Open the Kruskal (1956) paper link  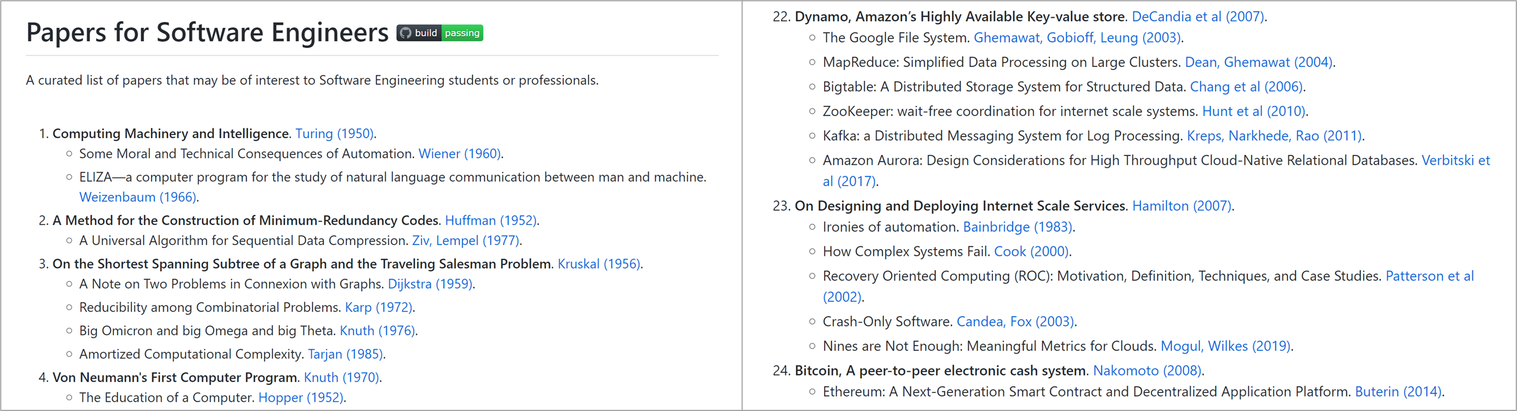click(x=599, y=264)
